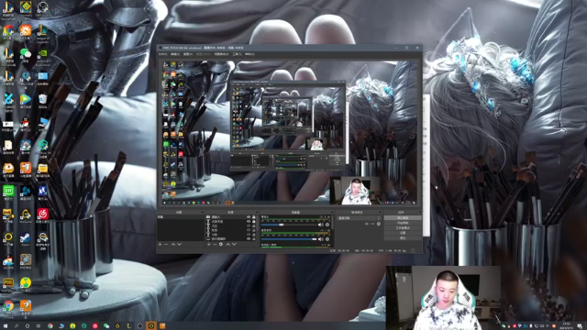This screenshot has height=330, width=587.
Task: Hide the first source using its eye icon
Action: (x=249, y=217)
